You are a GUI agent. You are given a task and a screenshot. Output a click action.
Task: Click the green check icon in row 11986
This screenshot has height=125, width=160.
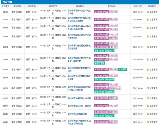click(148, 12)
